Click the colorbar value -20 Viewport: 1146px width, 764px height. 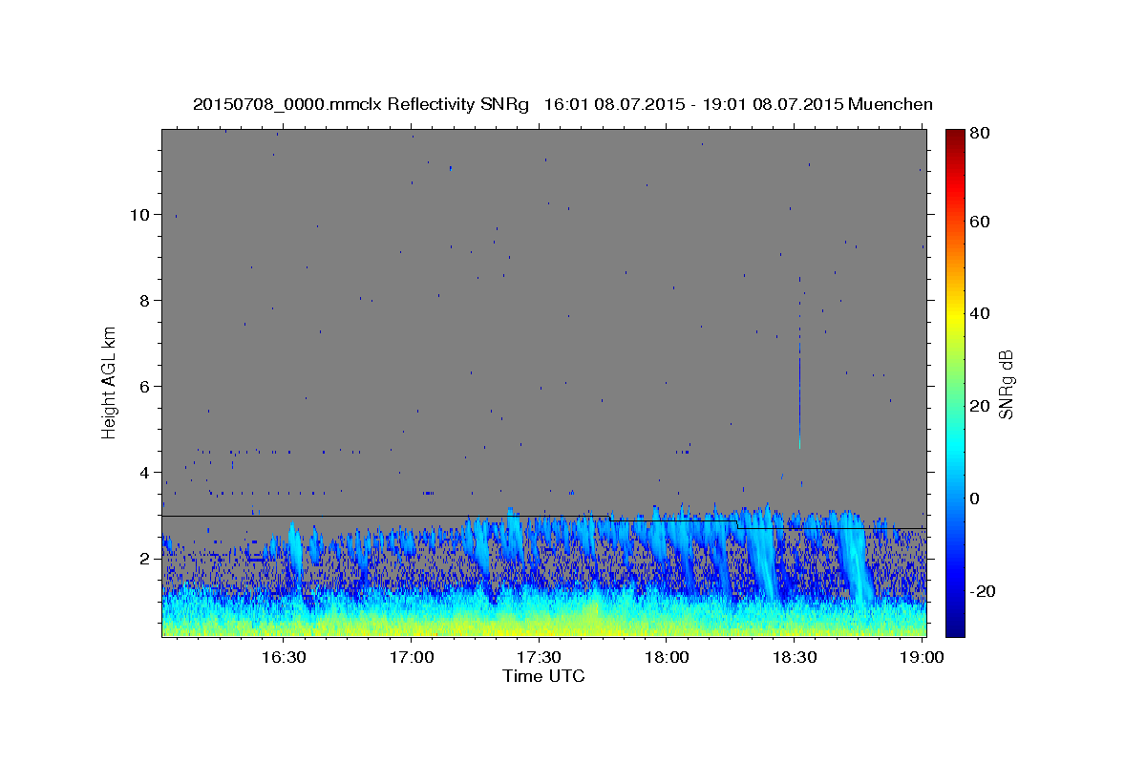[x=984, y=591]
